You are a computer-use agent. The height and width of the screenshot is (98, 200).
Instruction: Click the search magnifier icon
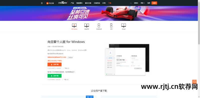131,3
